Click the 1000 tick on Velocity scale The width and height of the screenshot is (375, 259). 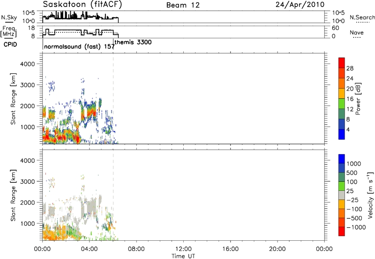coord(353,164)
